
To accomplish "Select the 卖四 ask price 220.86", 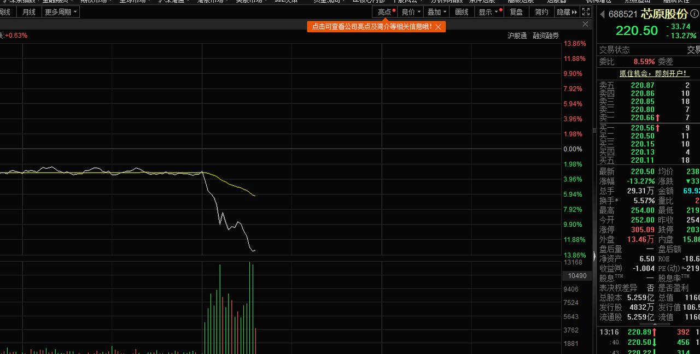I will click(x=643, y=93).
